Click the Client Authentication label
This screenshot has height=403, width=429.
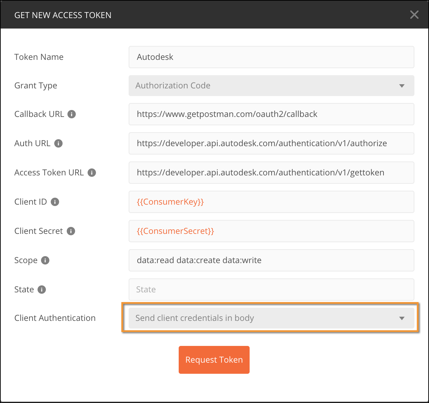pos(55,318)
